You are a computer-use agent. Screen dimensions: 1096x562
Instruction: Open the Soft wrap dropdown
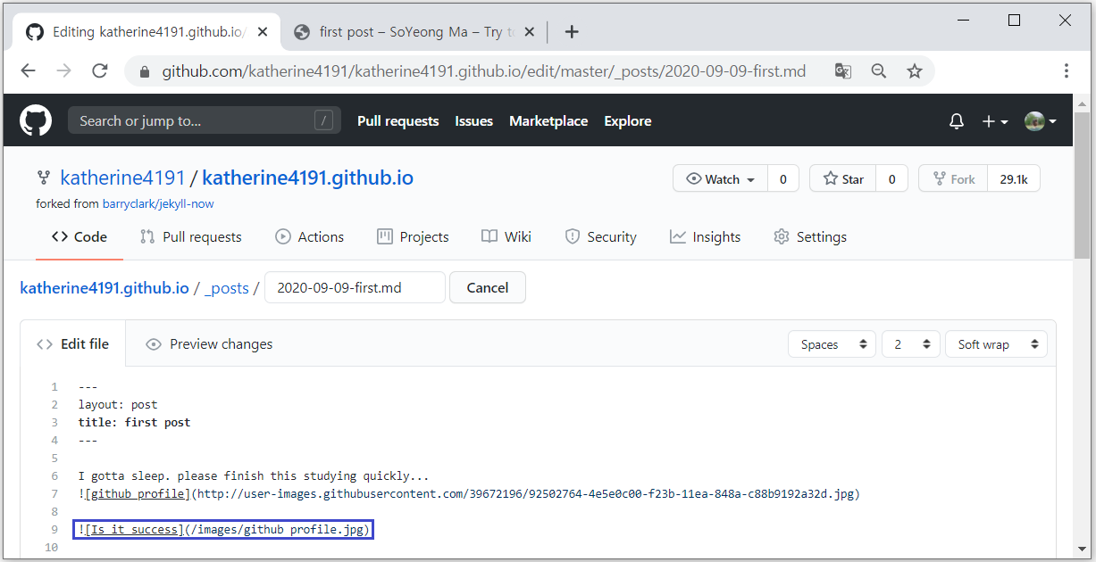(996, 344)
